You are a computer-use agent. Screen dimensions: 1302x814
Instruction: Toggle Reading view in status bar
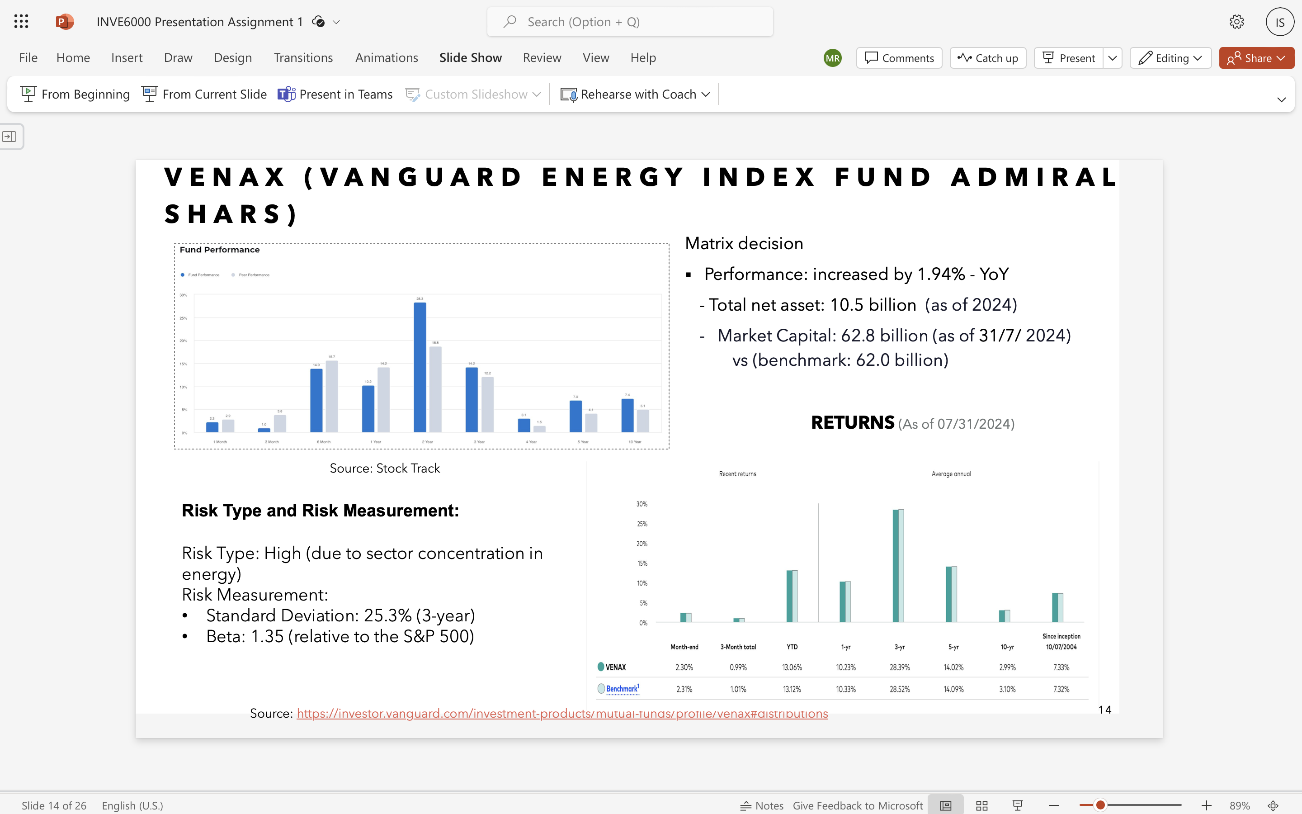(1017, 805)
